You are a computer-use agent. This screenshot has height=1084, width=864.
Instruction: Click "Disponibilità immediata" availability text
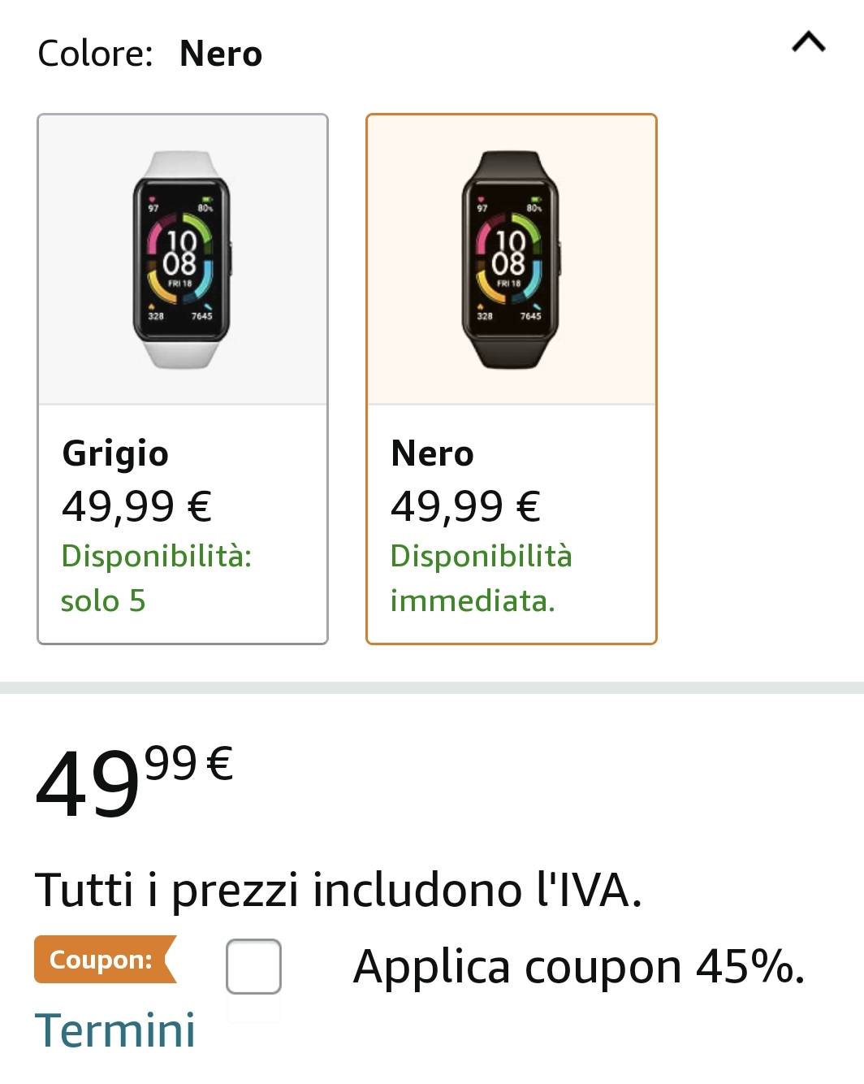[x=481, y=578]
